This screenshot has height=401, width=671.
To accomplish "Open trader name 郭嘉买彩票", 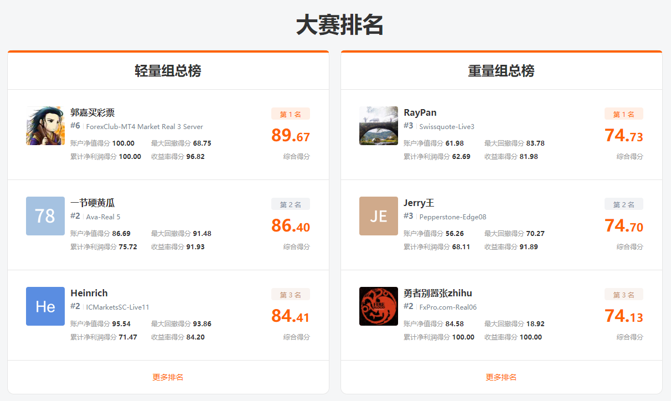I will [92, 113].
